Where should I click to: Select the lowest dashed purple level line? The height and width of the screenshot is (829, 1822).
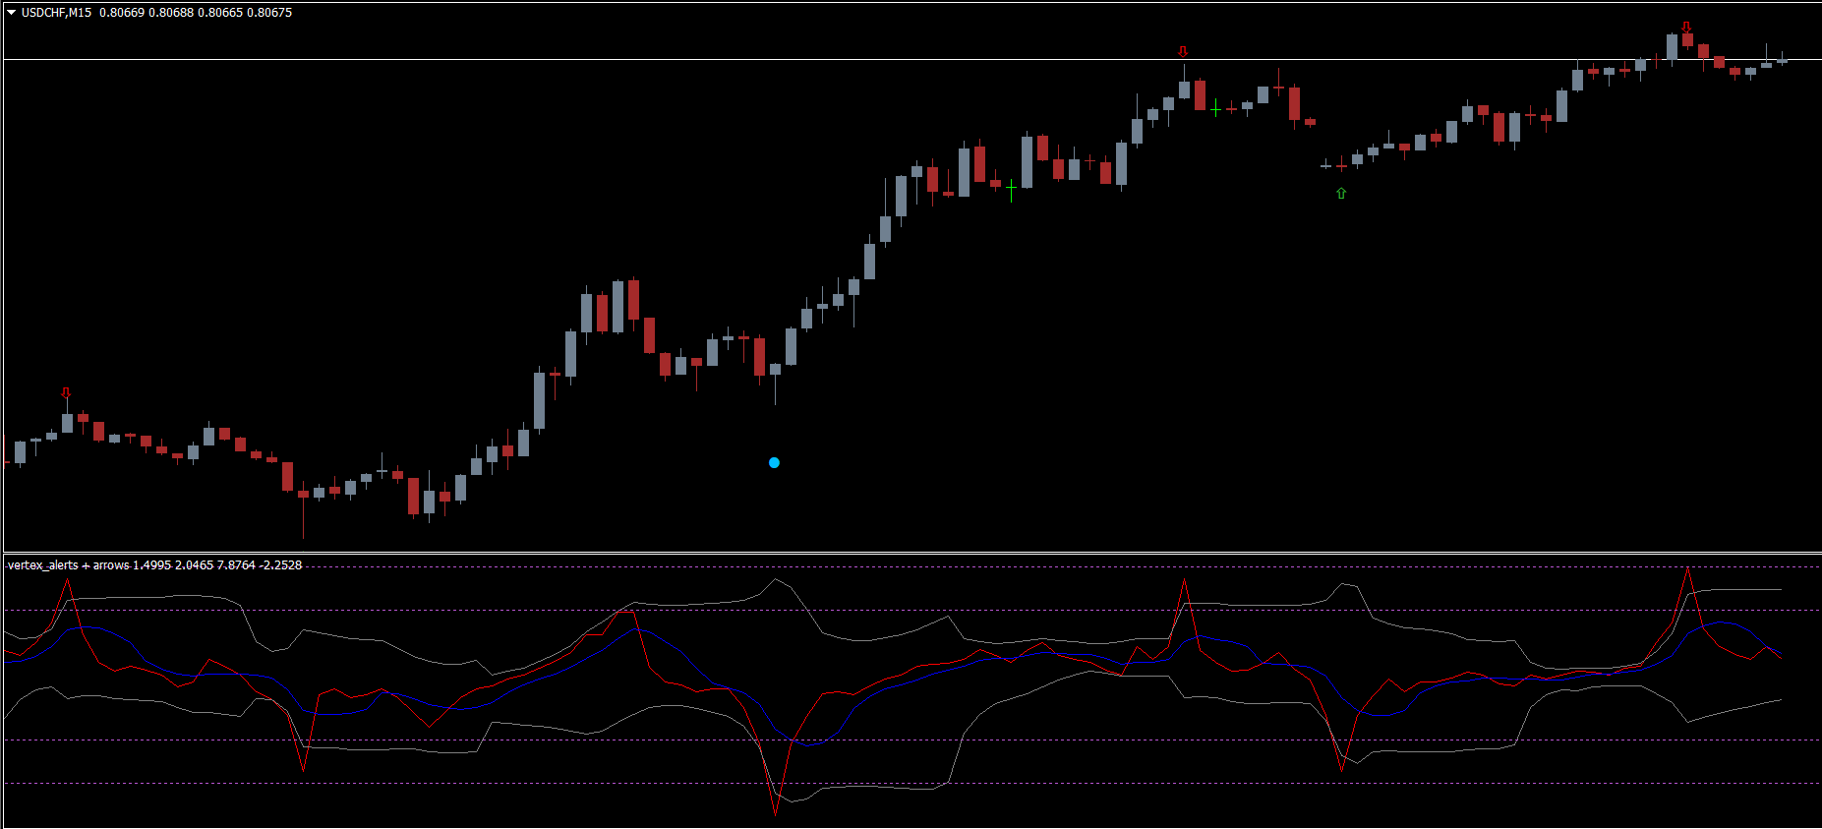pos(885,784)
